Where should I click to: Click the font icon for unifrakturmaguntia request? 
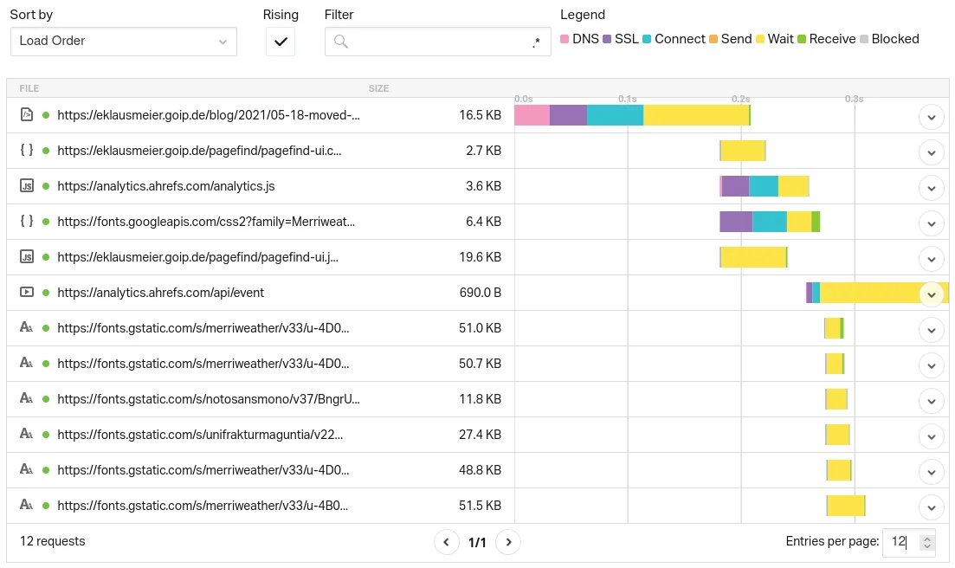[27, 435]
